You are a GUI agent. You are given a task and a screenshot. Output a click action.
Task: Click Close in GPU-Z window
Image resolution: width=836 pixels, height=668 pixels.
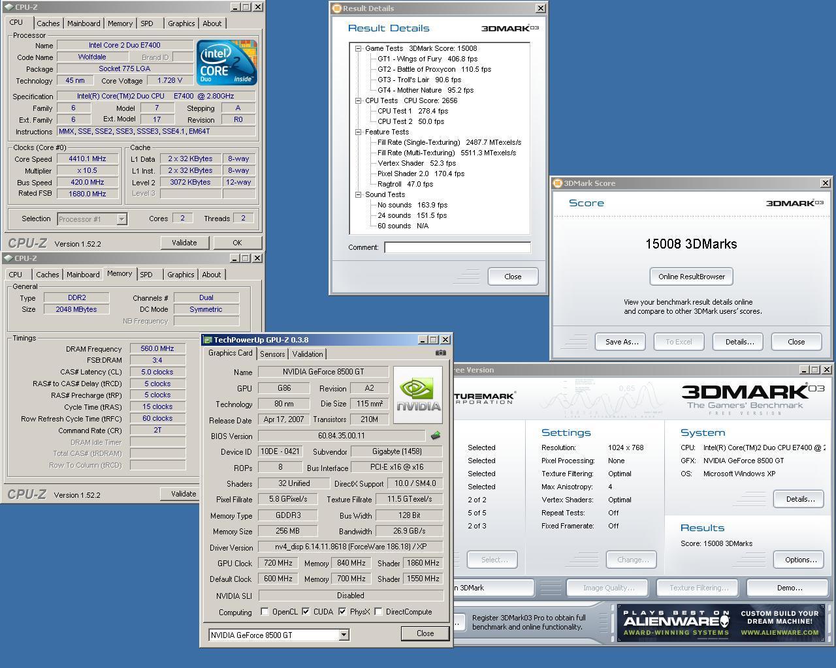tap(425, 633)
